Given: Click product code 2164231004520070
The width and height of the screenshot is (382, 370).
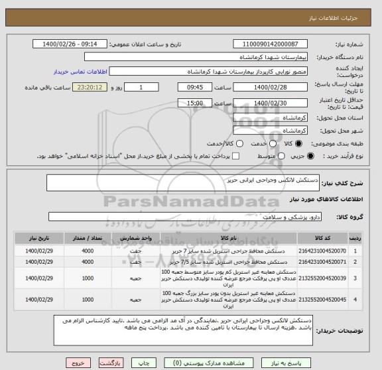Looking at the screenshot, I should click(322, 251).
